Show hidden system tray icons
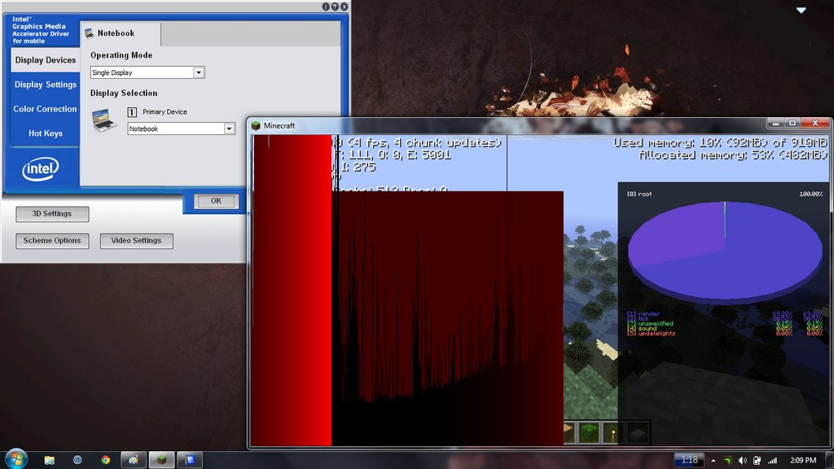Image resolution: width=834 pixels, height=469 pixels. pyautogui.click(x=713, y=461)
